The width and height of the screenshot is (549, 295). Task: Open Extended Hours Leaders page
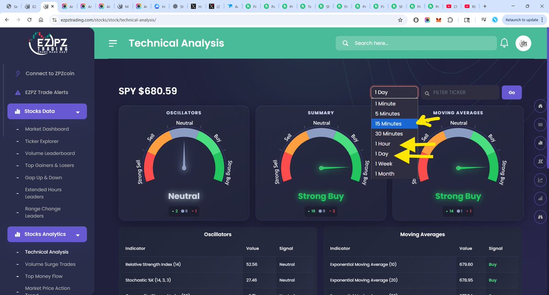(43, 193)
